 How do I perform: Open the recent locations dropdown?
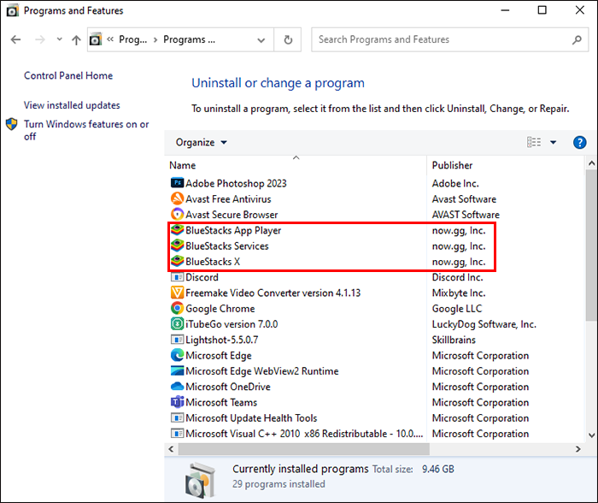(x=60, y=39)
